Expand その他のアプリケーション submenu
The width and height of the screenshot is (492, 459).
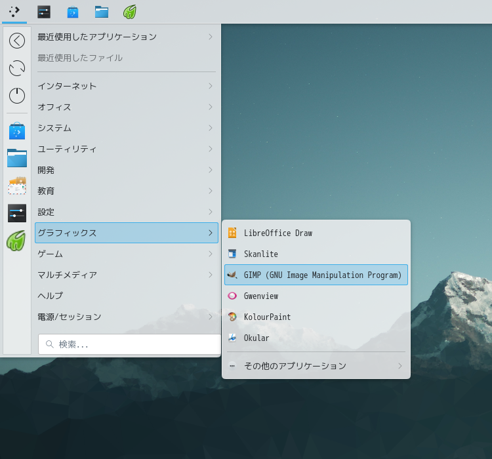click(x=316, y=366)
